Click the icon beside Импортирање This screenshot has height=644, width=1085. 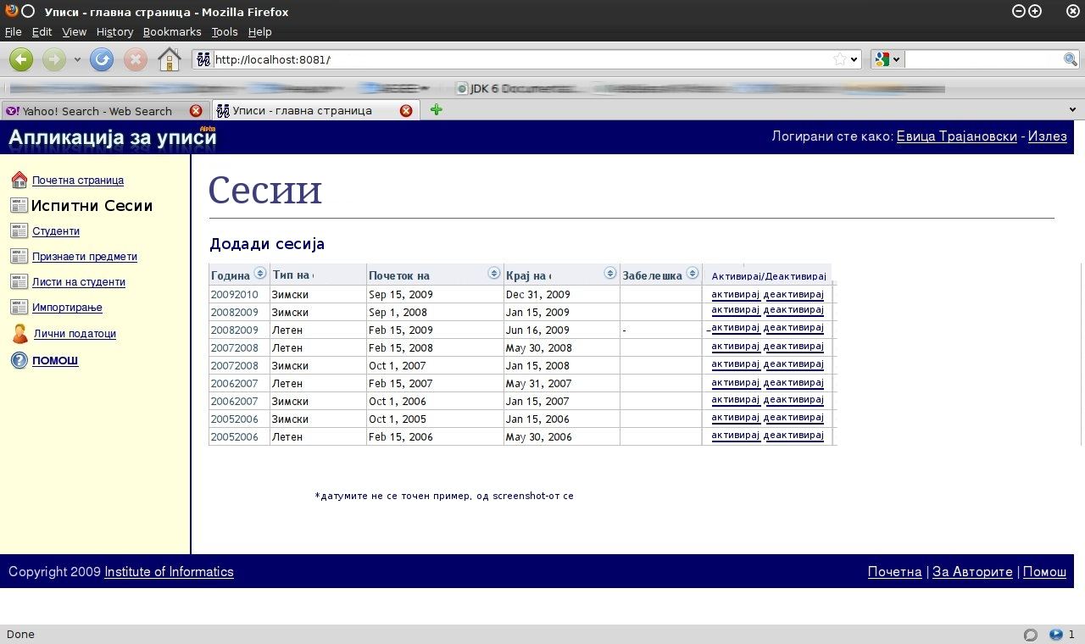pos(19,307)
